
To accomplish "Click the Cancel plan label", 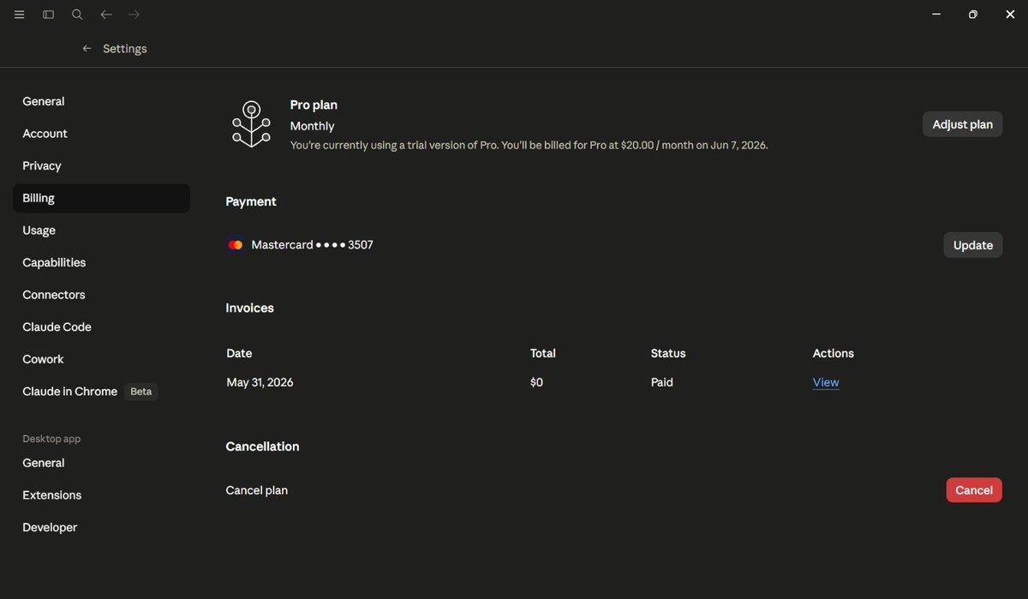I will (x=256, y=490).
